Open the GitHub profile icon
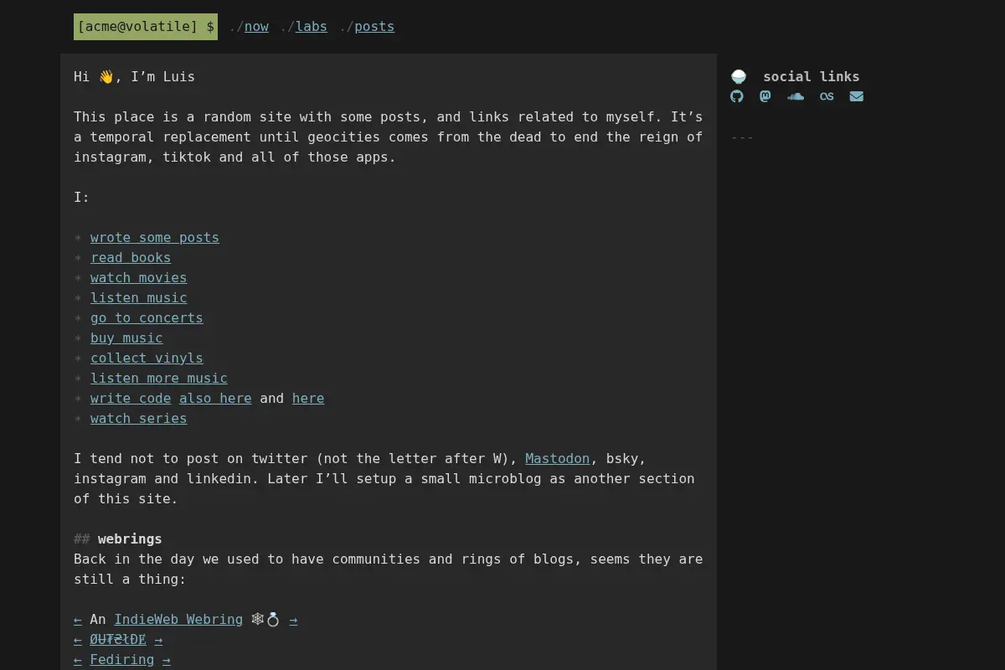1005x670 pixels. (x=737, y=96)
